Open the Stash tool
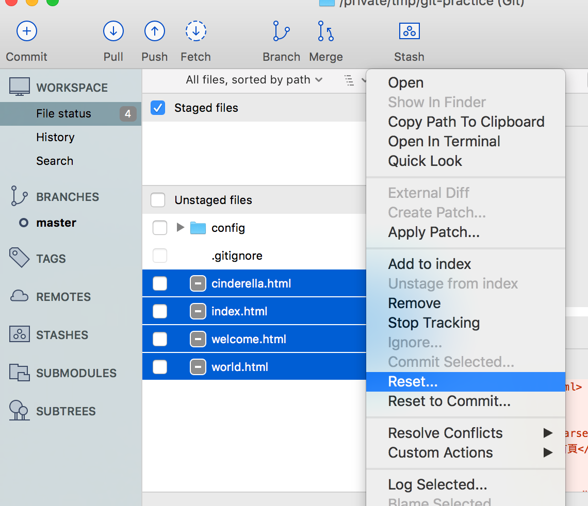 pos(409,31)
